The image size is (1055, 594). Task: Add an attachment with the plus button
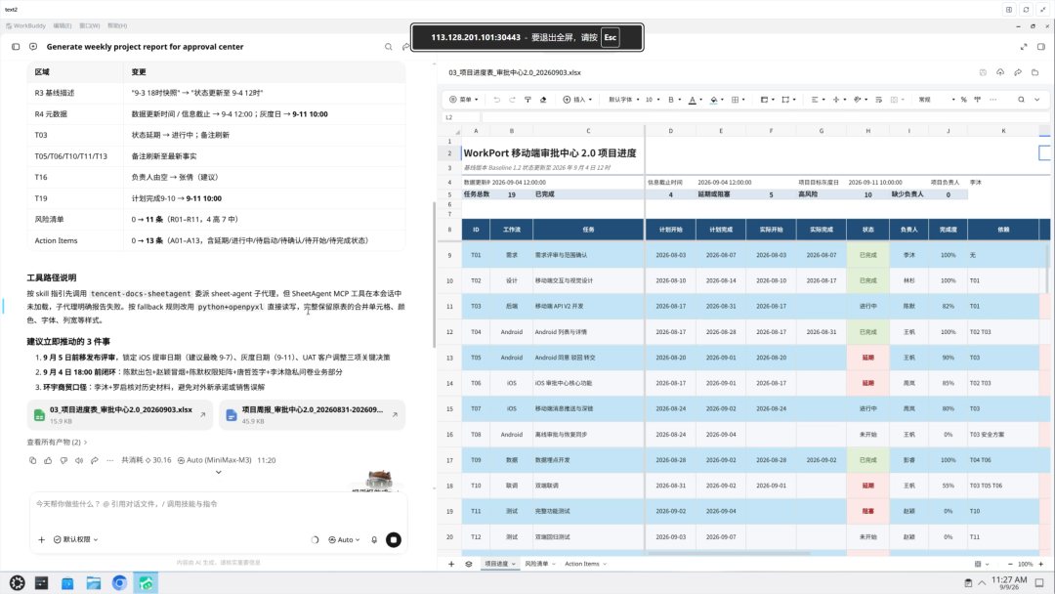(41, 539)
